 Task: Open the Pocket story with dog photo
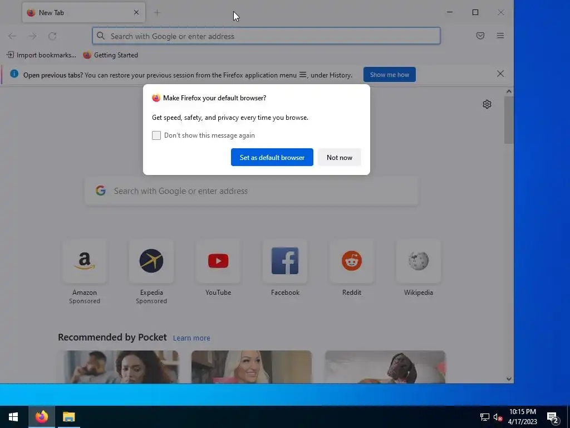(385, 367)
